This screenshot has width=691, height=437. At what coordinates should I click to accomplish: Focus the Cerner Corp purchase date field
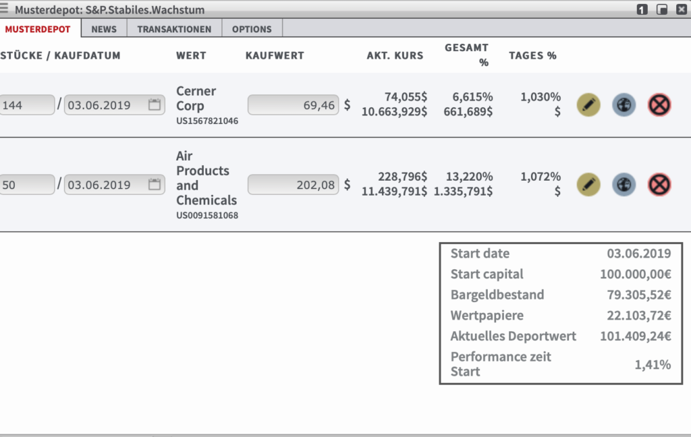point(115,105)
